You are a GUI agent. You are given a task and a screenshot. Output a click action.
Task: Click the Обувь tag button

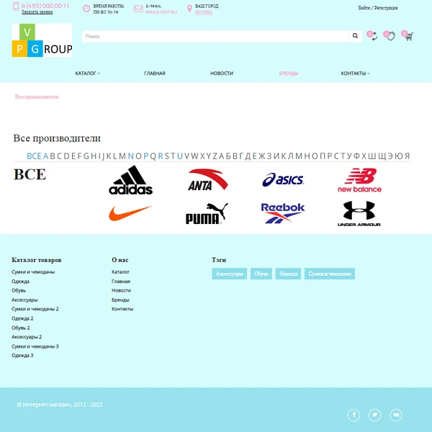click(261, 274)
